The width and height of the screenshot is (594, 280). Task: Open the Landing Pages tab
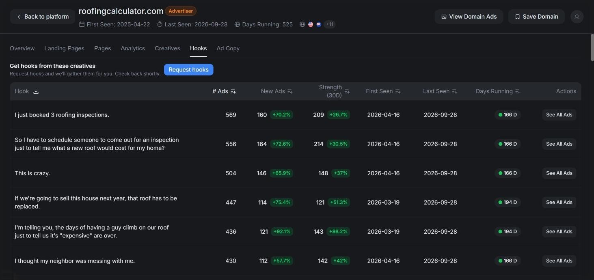coord(64,48)
